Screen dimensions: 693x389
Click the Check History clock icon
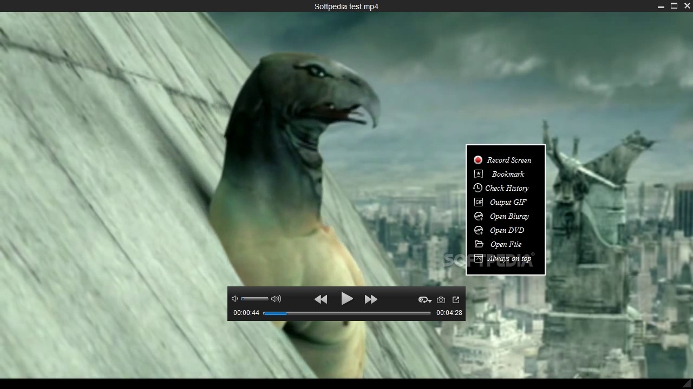pyautogui.click(x=478, y=188)
